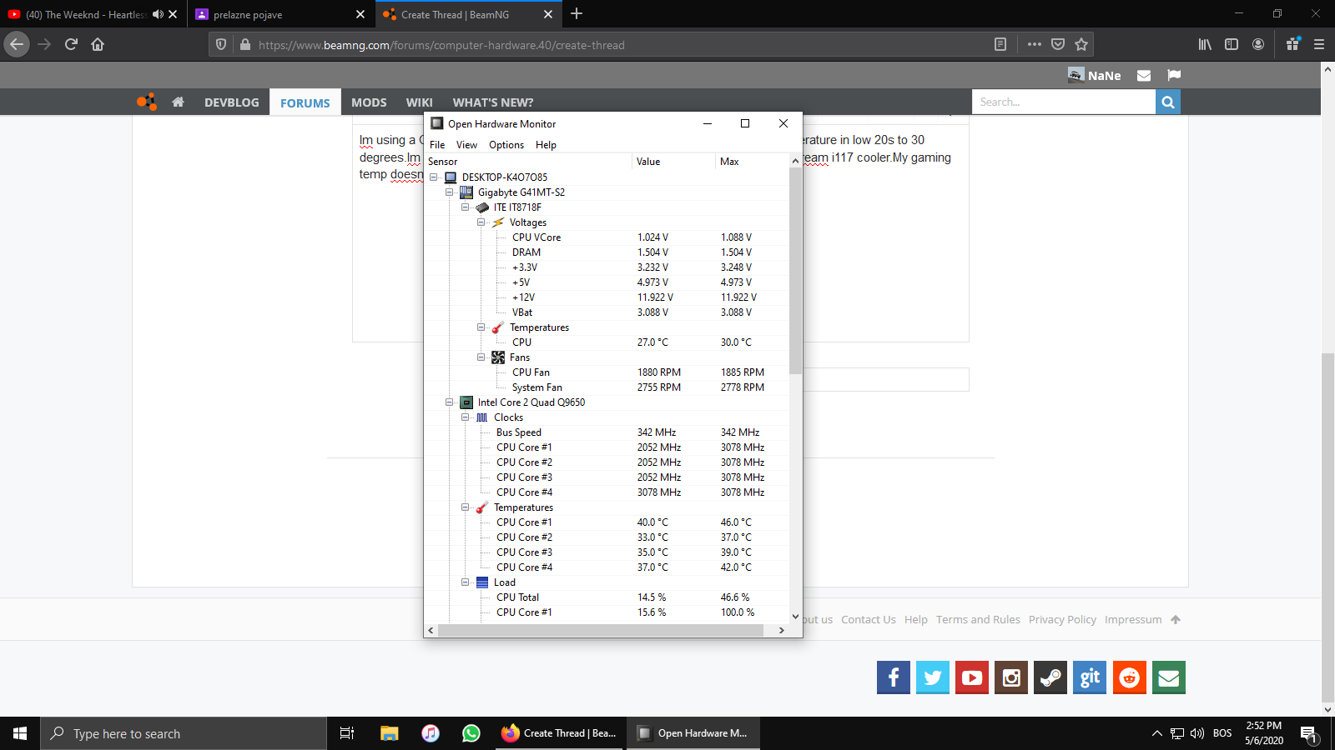Select the chip icon for ITE IT8718F
Viewport: 1335px width, 750px height.
482,207
